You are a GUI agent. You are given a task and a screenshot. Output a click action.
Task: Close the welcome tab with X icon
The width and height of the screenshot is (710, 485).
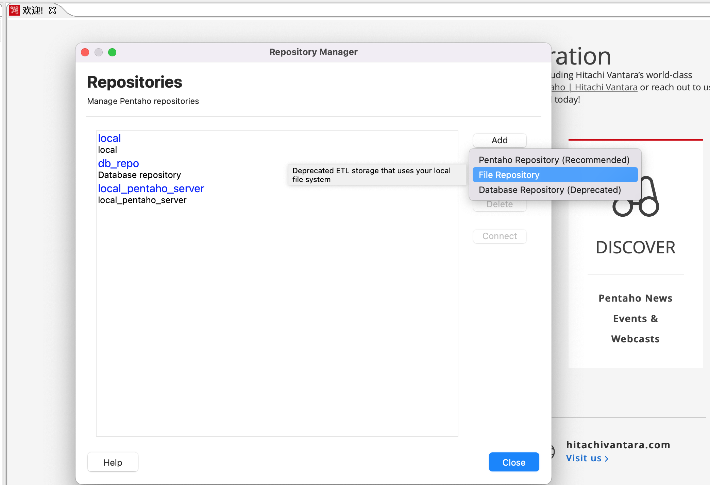(x=52, y=10)
